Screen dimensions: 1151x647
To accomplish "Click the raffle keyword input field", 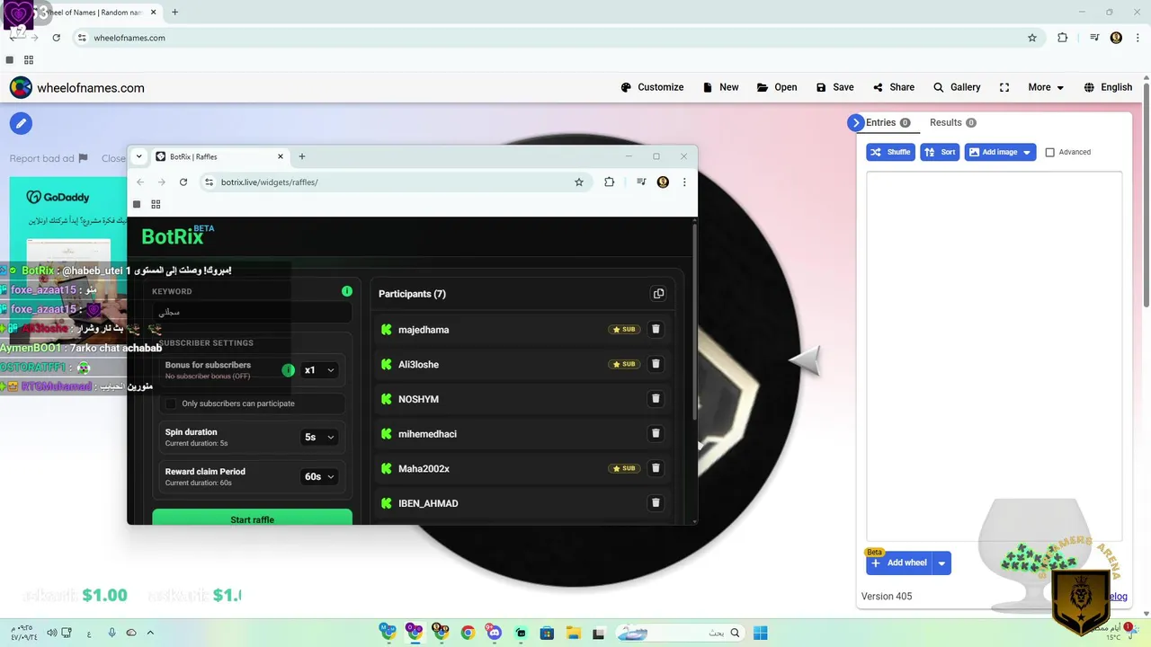I will pyautogui.click(x=252, y=312).
